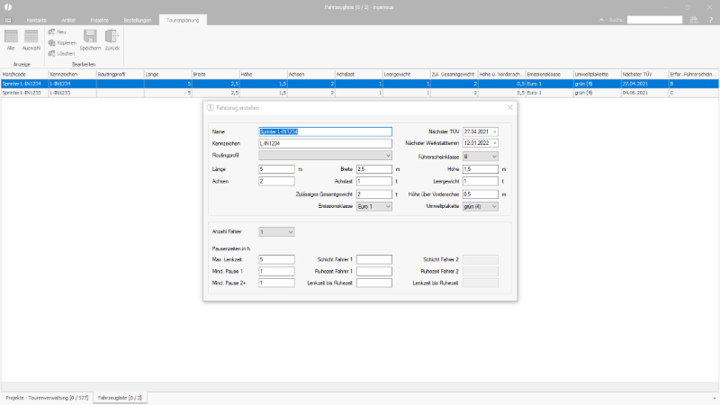Screen dimensions: 720x405
Task: Expand the Führerscheinklasse dropdown
Action: click(481, 157)
